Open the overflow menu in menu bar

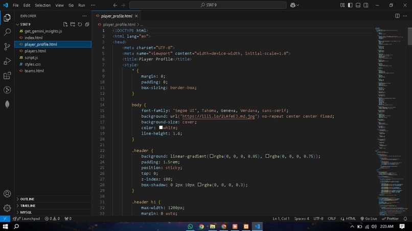point(93,5)
